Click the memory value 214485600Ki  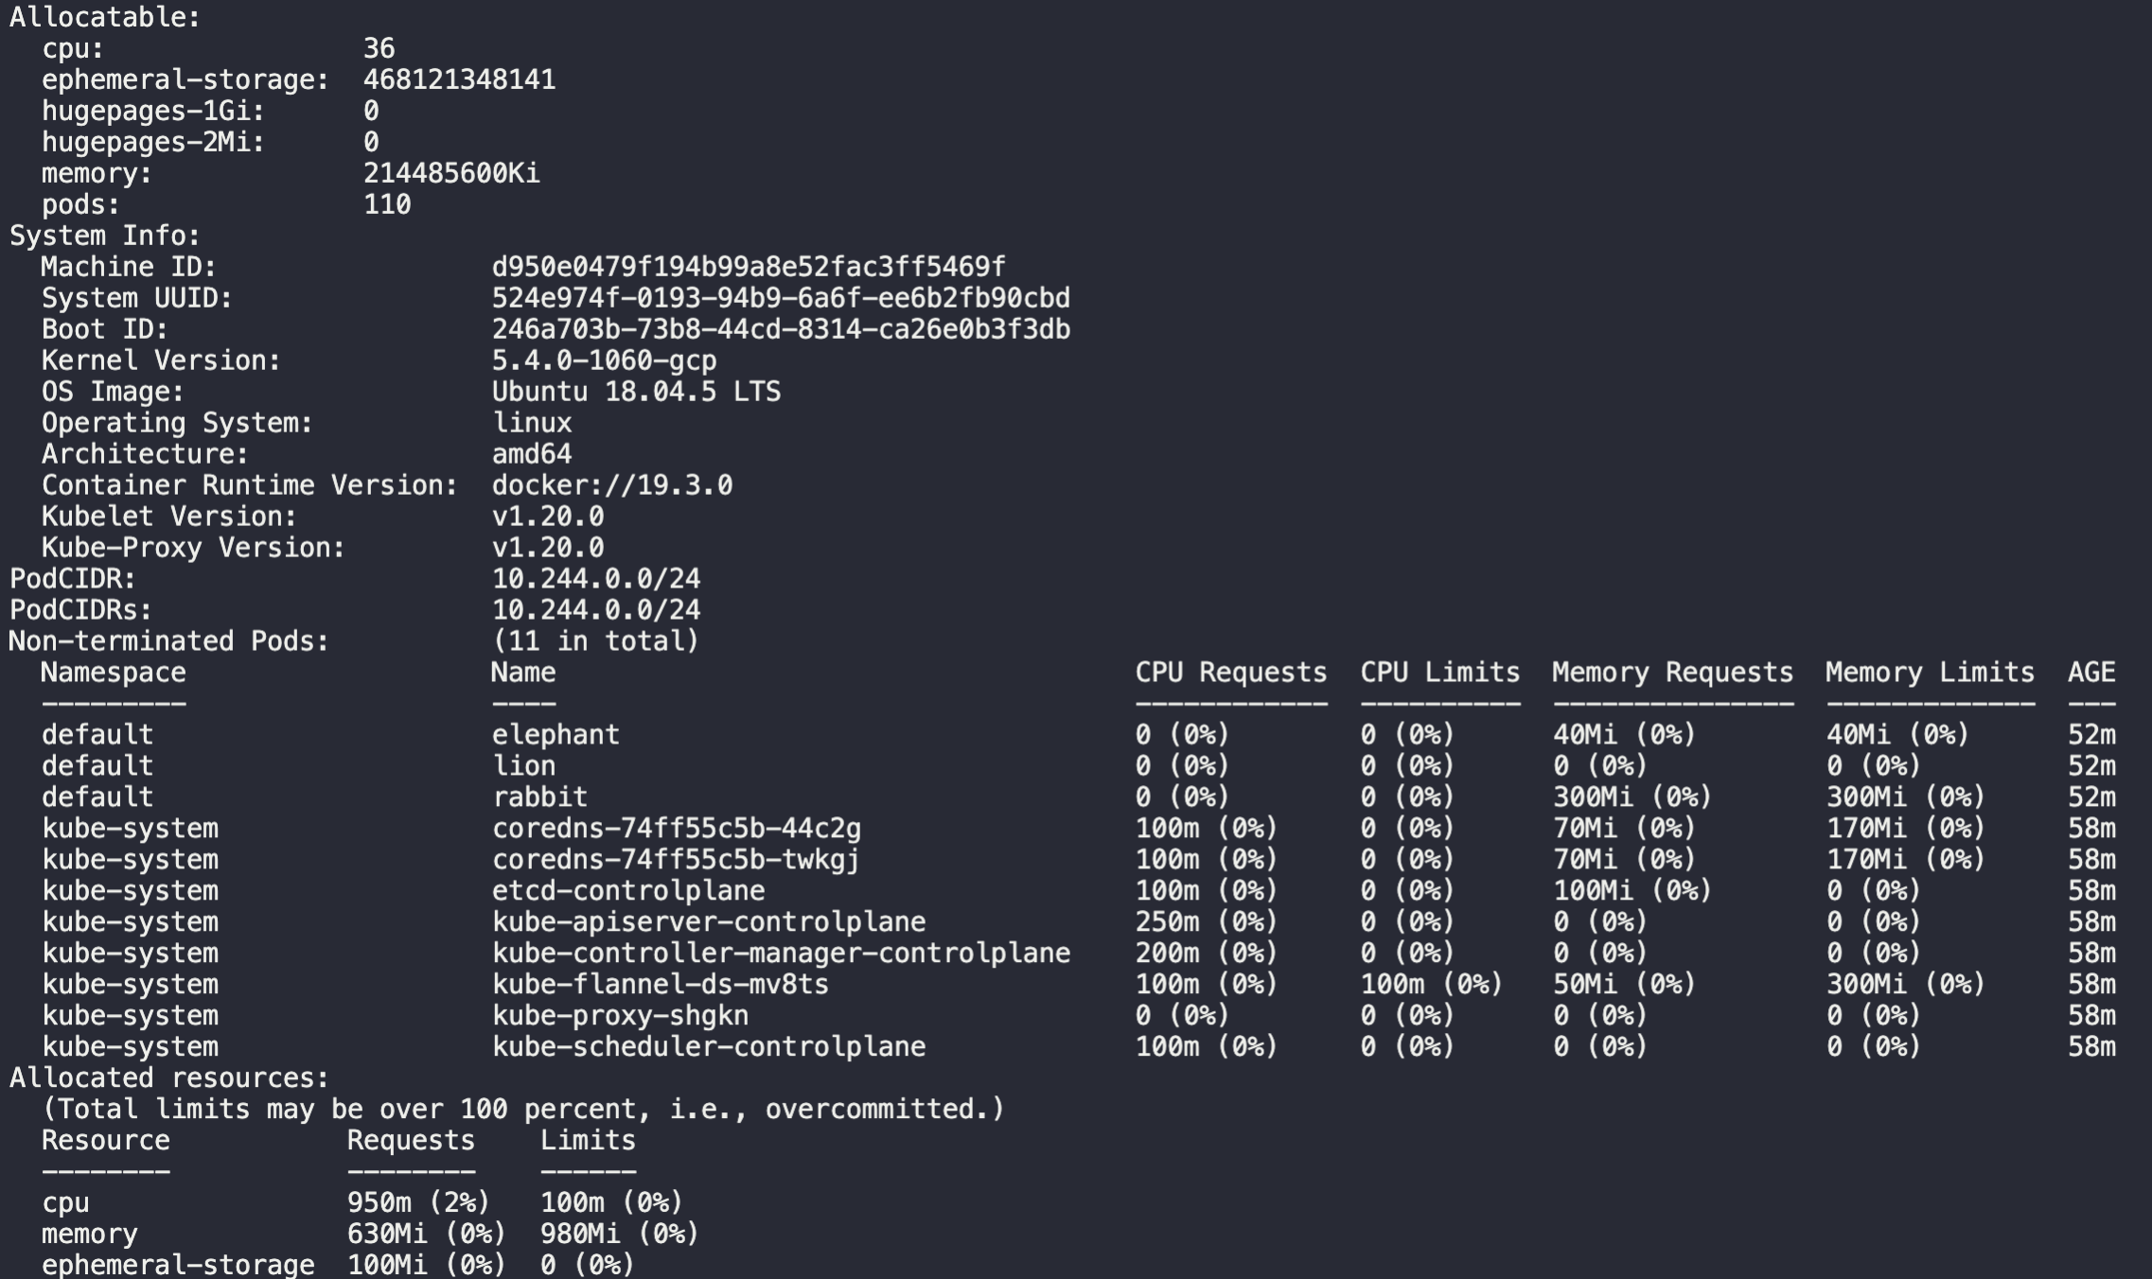pos(451,173)
